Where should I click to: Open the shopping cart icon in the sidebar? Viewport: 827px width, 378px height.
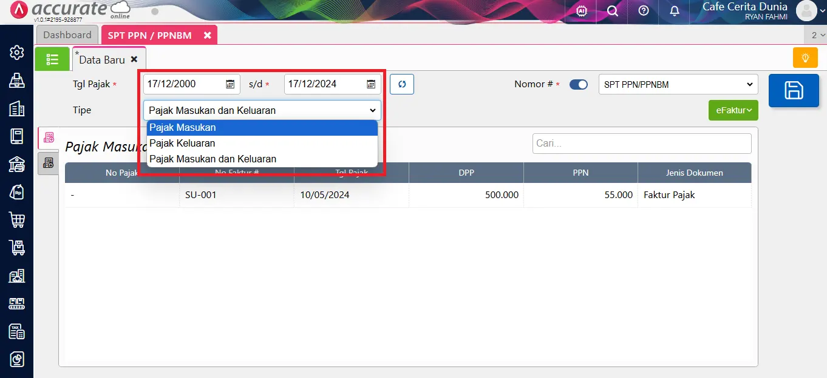pos(16,220)
